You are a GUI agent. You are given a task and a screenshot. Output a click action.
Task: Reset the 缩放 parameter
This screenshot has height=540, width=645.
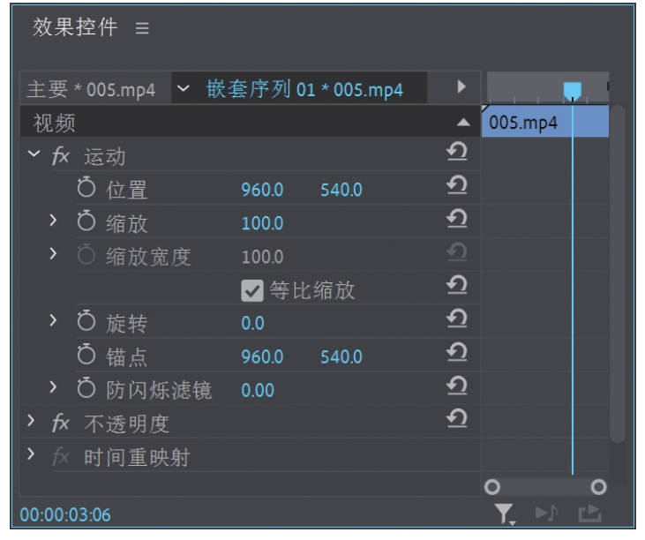tap(457, 219)
